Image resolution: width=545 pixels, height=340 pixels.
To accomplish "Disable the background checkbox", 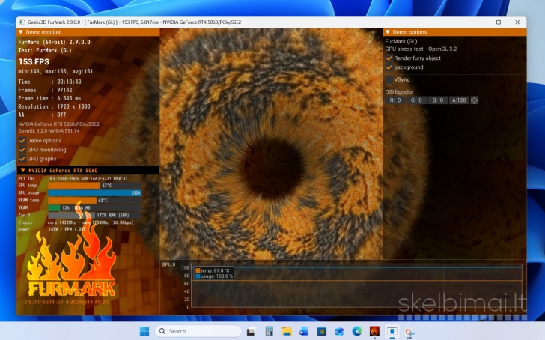I will coord(389,67).
